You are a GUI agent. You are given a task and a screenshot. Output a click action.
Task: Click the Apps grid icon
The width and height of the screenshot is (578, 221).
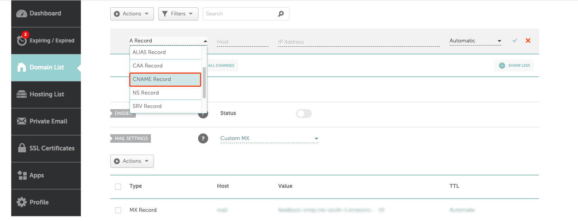coord(22,175)
